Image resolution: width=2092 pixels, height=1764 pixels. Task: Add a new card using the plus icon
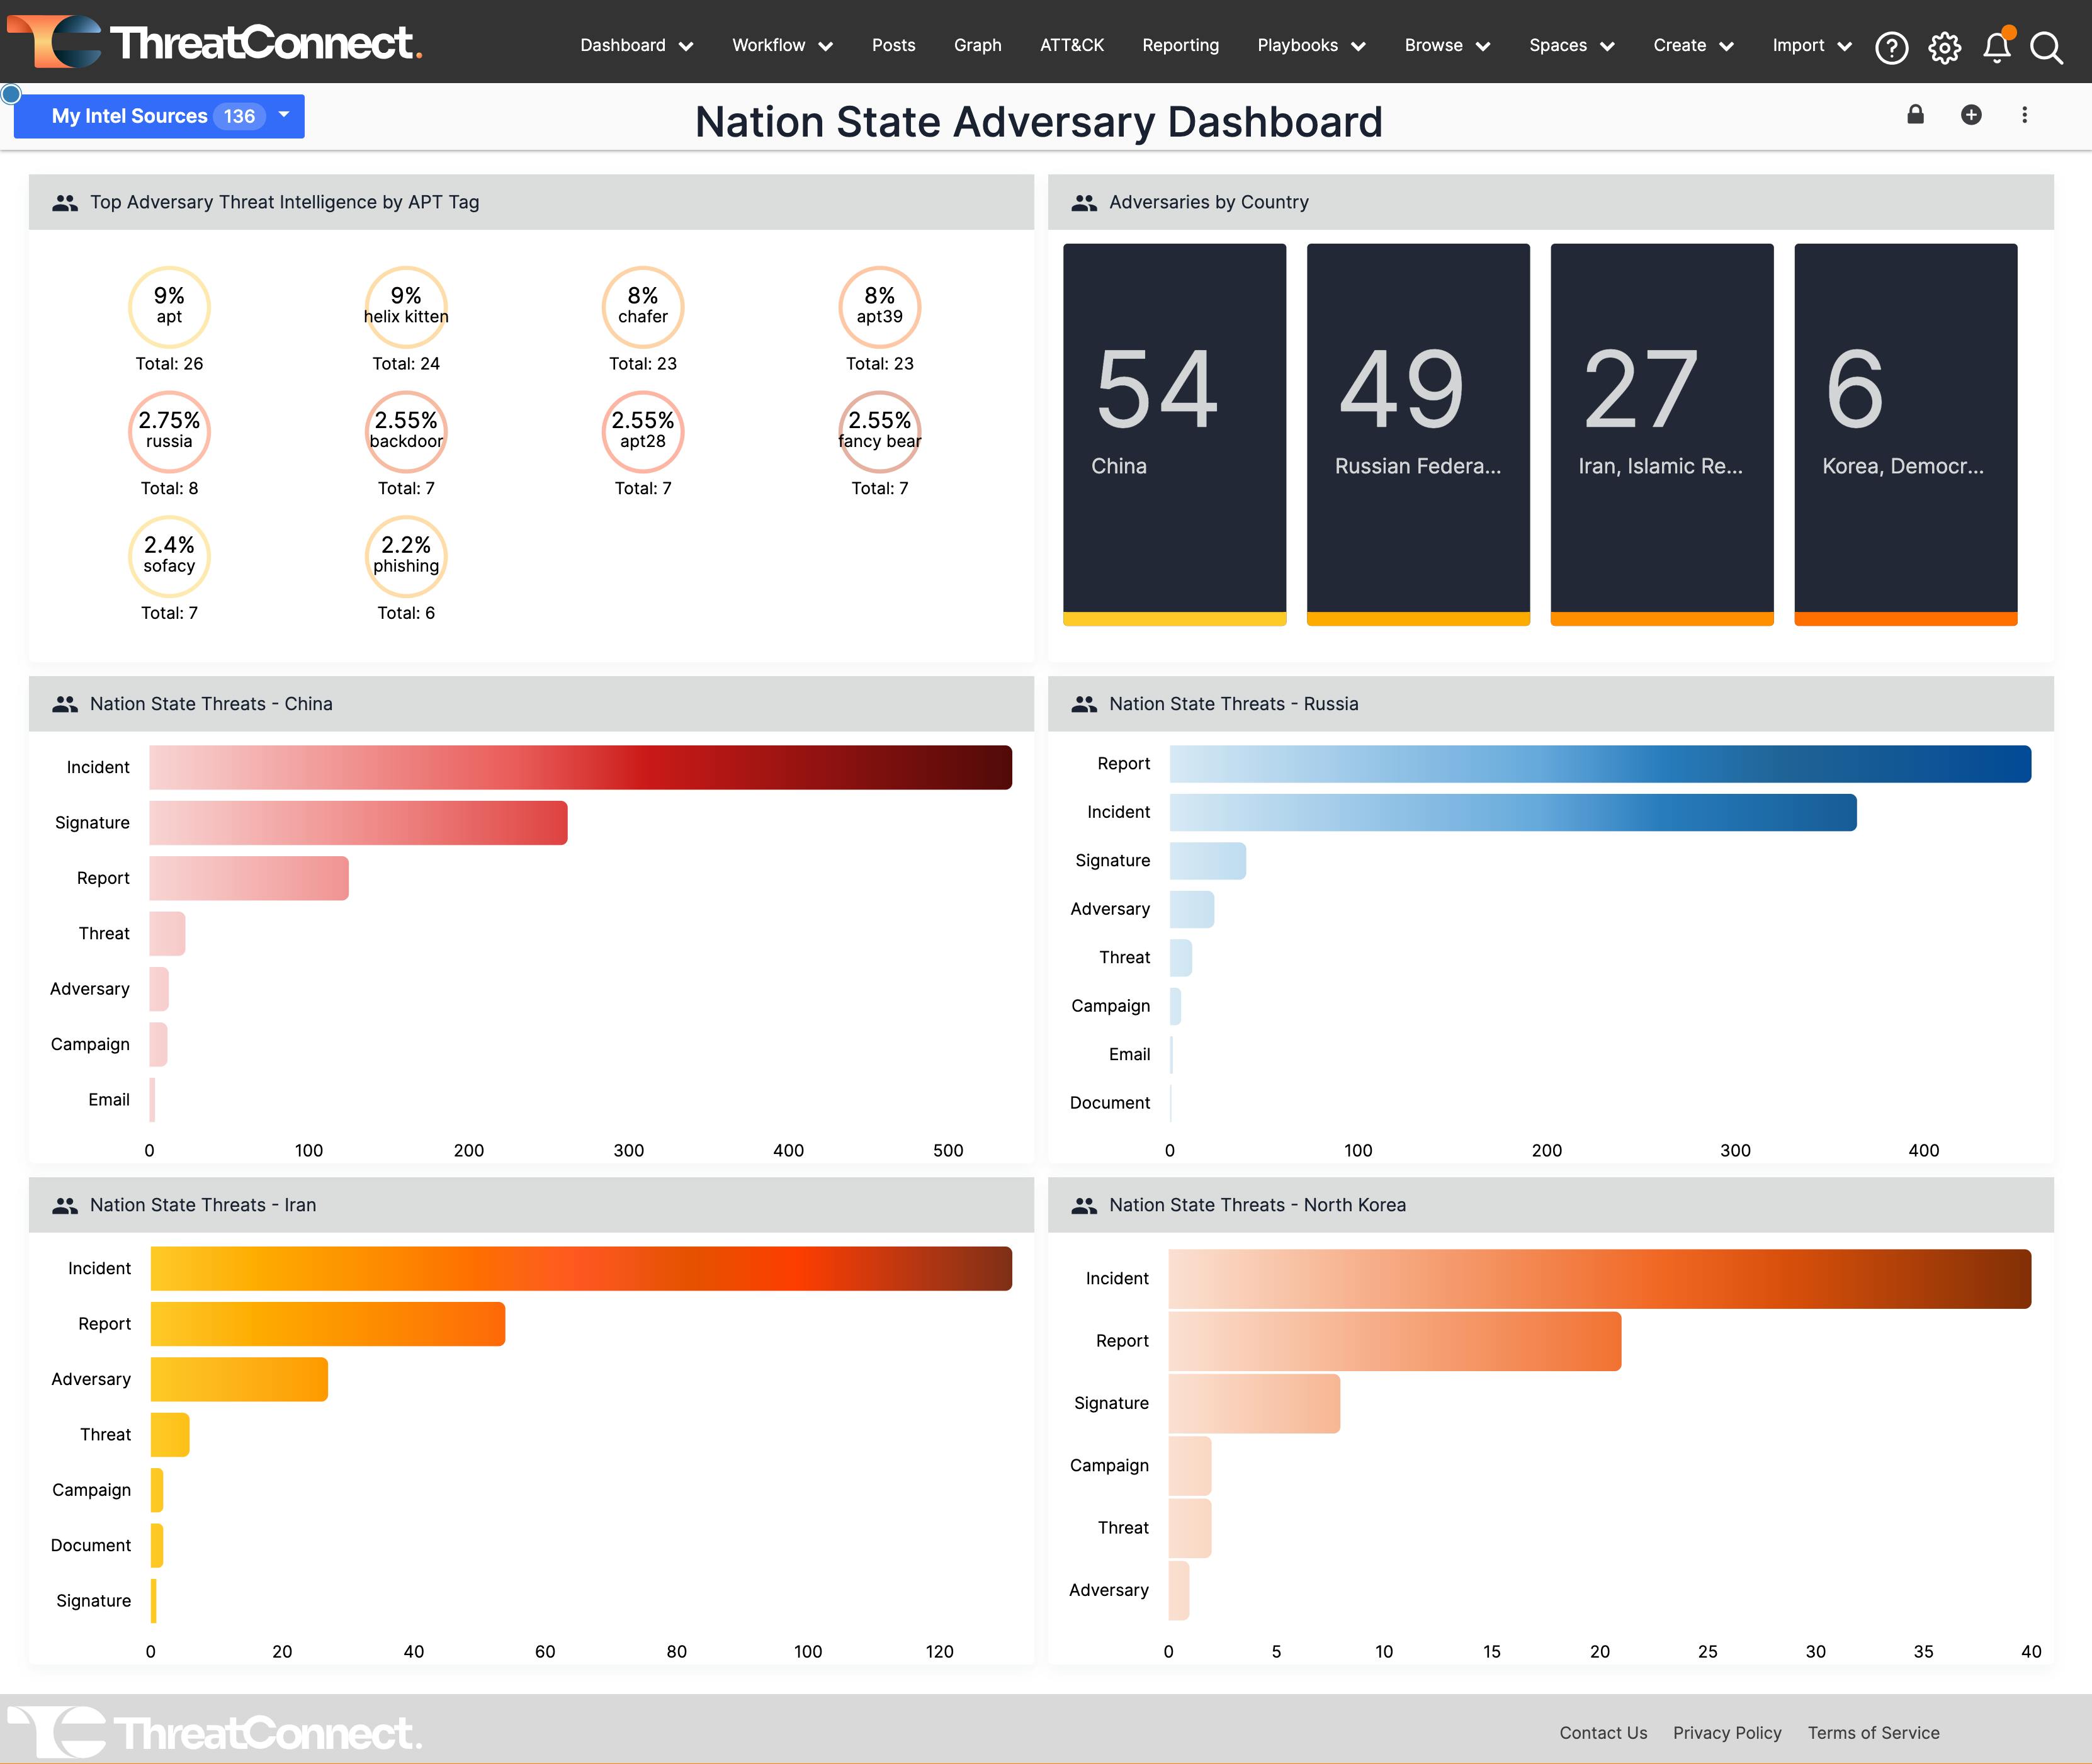point(1971,114)
